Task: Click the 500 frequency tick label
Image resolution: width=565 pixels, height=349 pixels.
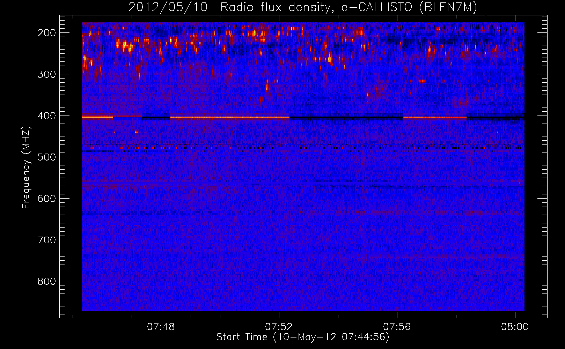Action: click(47, 157)
